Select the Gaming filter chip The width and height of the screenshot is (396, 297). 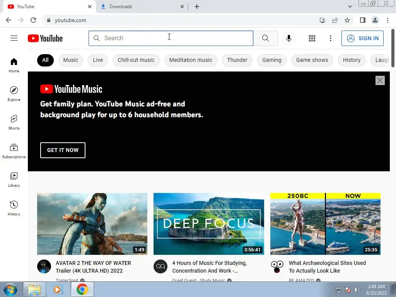tap(272, 60)
